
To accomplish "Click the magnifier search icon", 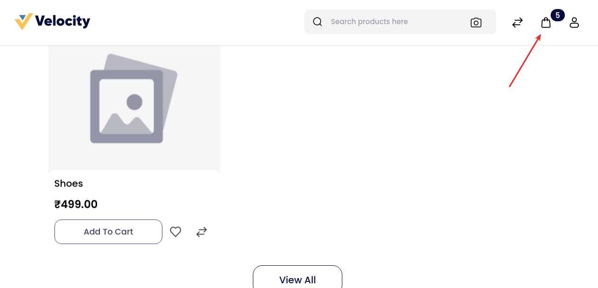I will (x=318, y=22).
